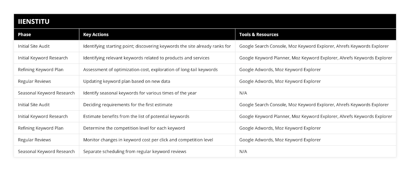410x171 pixels.
Task: Select Regular Reviews beside 'Updating keyword plan'
Action: tap(34, 81)
